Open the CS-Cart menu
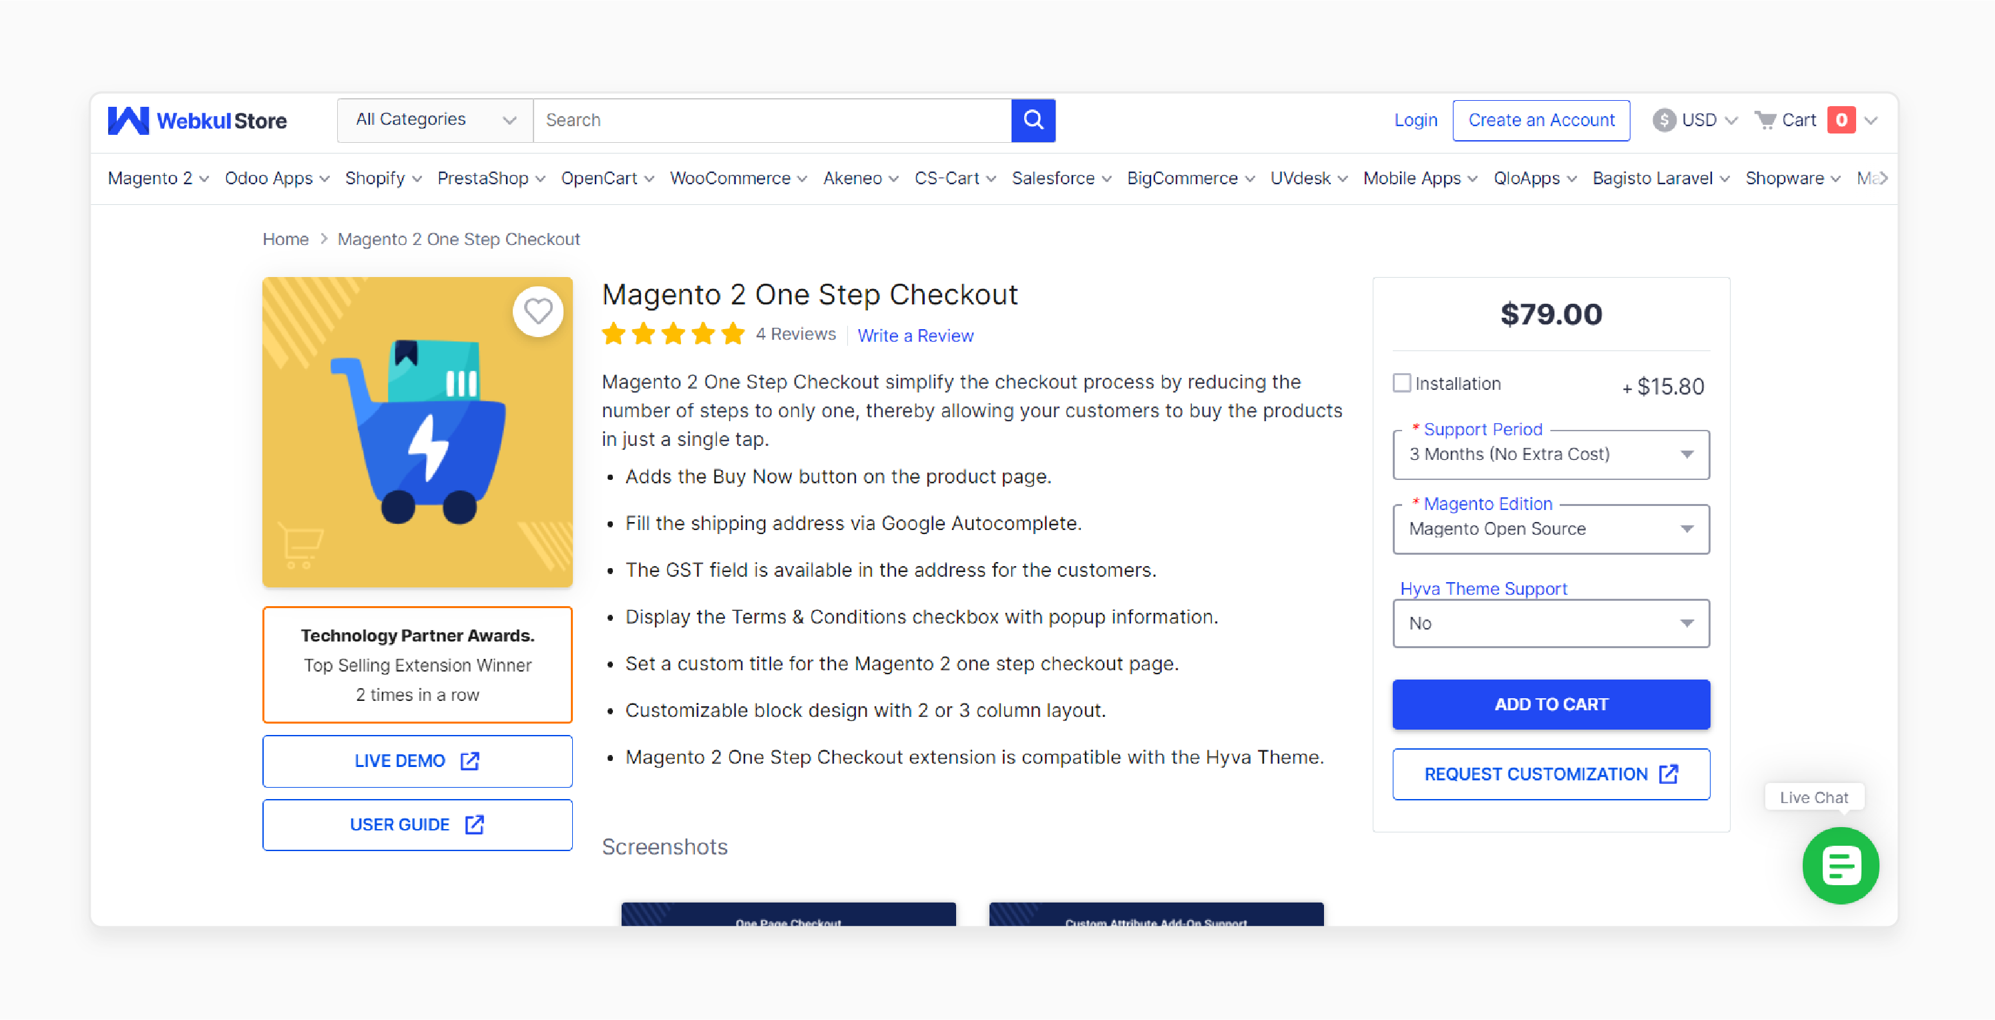Screen dimensions: 1995x1020 click(955, 178)
